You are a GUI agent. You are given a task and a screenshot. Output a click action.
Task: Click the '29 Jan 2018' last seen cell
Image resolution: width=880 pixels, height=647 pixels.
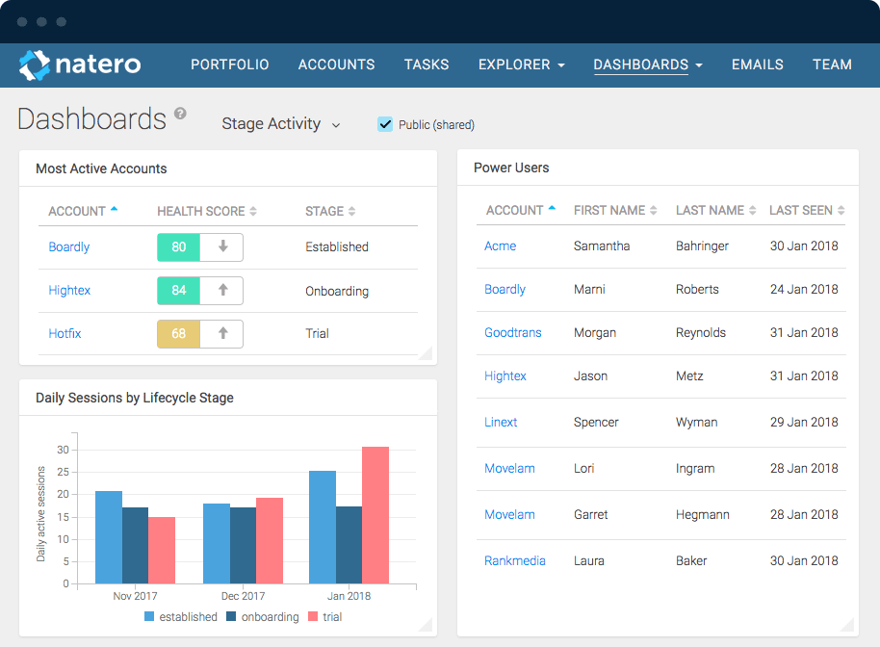pyautogui.click(x=804, y=422)
